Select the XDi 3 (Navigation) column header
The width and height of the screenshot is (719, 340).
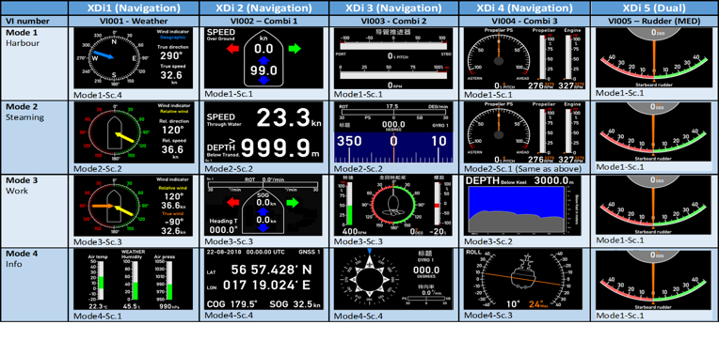click(x=393, y=8)
